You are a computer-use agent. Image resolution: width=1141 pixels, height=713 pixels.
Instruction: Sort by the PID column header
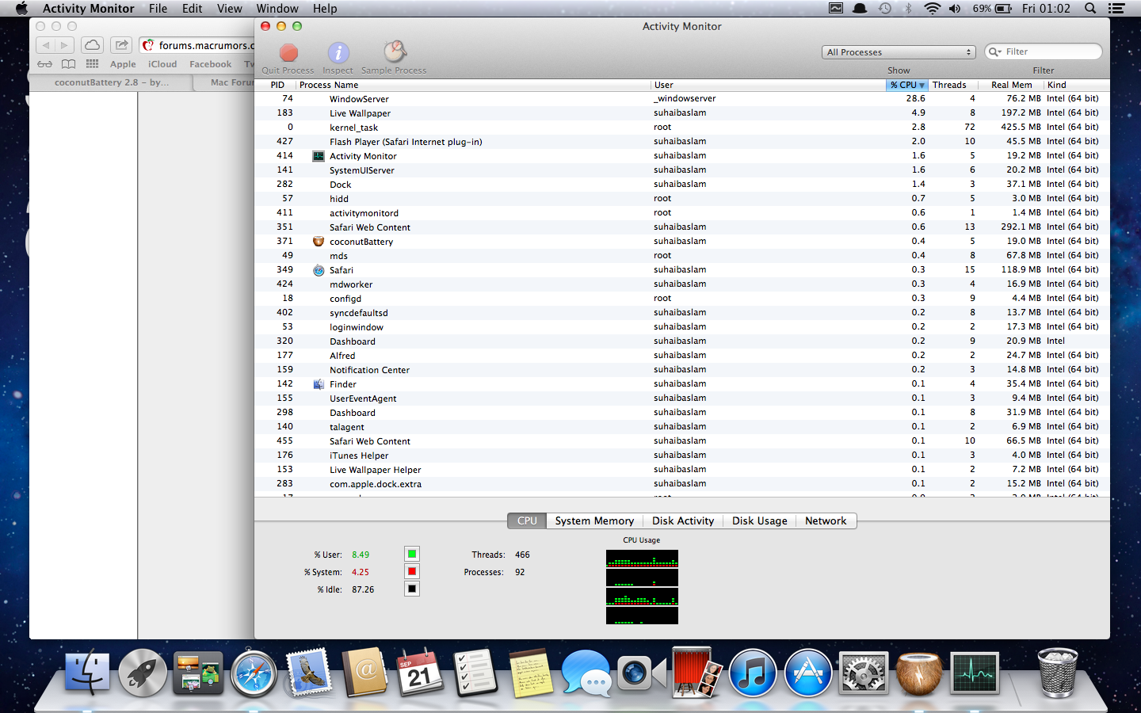(x=277, y=85)
